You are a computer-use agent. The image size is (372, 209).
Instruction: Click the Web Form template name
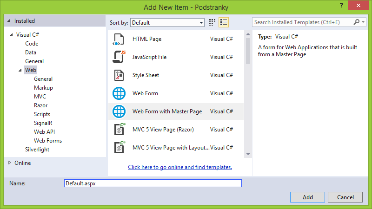pyautogui.click(x=145, y=93)
